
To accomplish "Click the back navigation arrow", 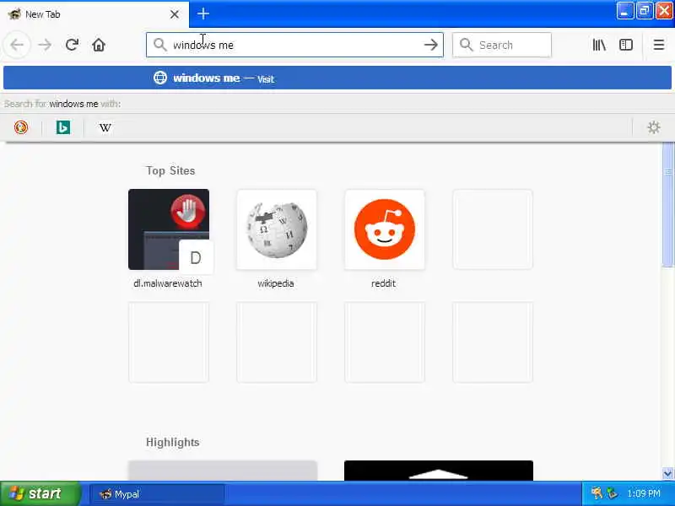I will pos(17,45).
